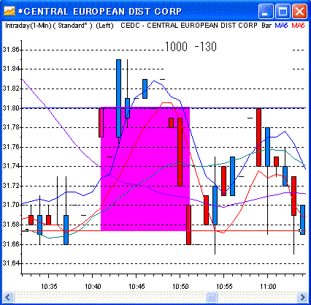Viewport: 311px width, 305px height.
Task: Click the long red candlestick at 10:50
Action: coord(180,151)
